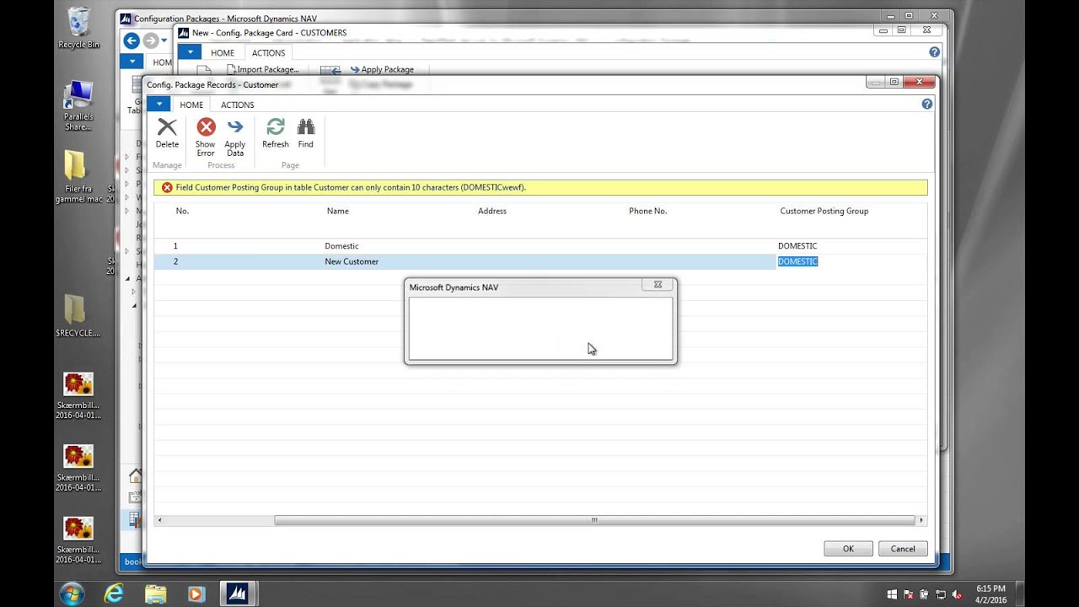Close the Microsoft Dynamics NAV popup dialog

658,285
